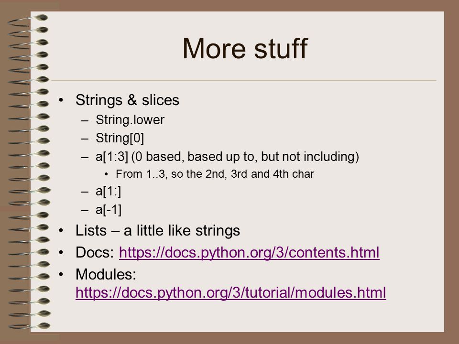The image size is (459, 344).
Task: Open the docs.python.org contents.html link
Action: [x=249, y=253]
